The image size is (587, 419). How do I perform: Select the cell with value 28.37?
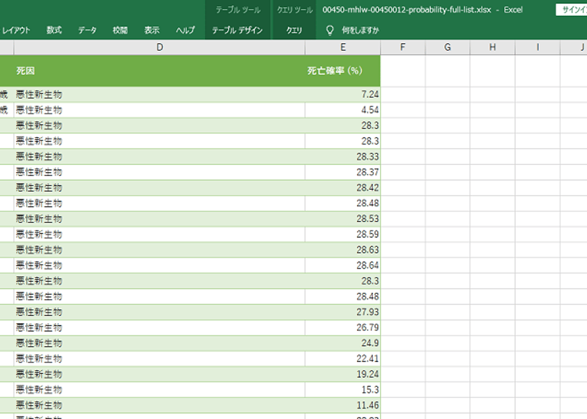[x=343, y=173]
